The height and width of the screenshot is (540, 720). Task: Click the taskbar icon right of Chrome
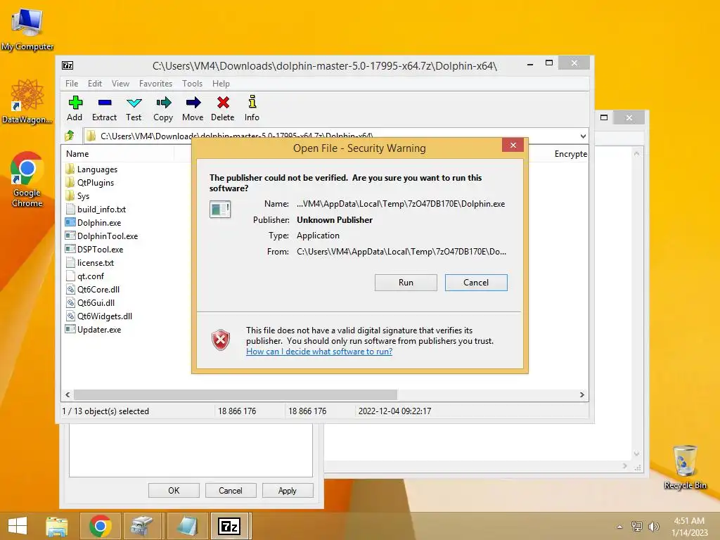(x=143, y=526)
